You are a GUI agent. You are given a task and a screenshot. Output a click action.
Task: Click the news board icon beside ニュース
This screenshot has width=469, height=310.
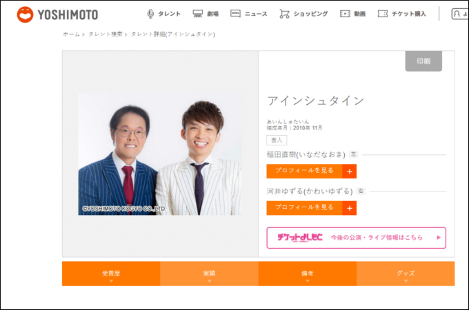point(235,14)
